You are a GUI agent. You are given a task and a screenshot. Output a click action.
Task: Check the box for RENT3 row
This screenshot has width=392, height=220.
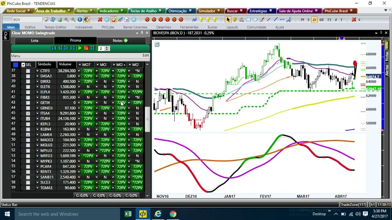tap(28, 172)
